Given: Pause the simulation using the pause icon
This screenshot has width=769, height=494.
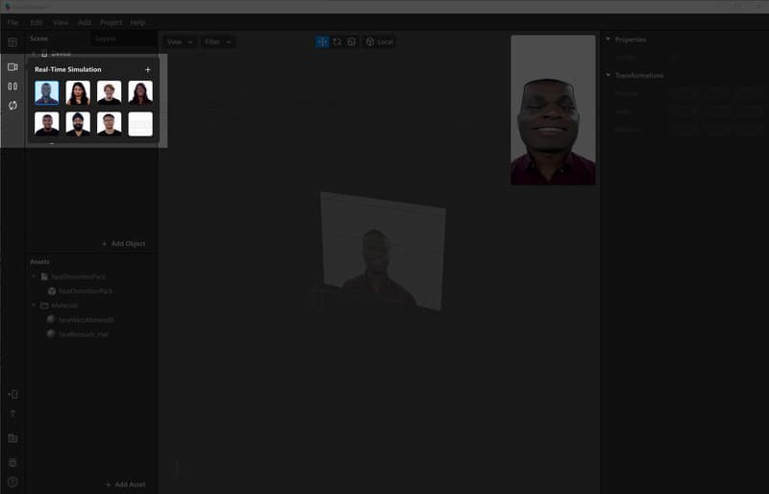Looking at the screenshot, I should click(x=12, y=86).
